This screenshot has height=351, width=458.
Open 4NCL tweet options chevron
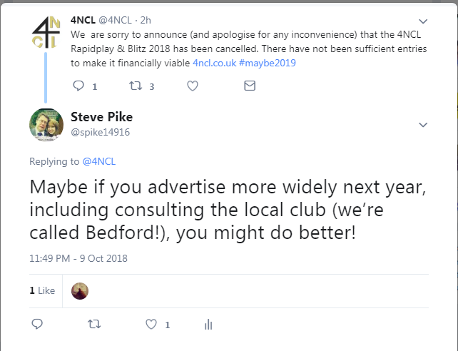coord(423,21)
